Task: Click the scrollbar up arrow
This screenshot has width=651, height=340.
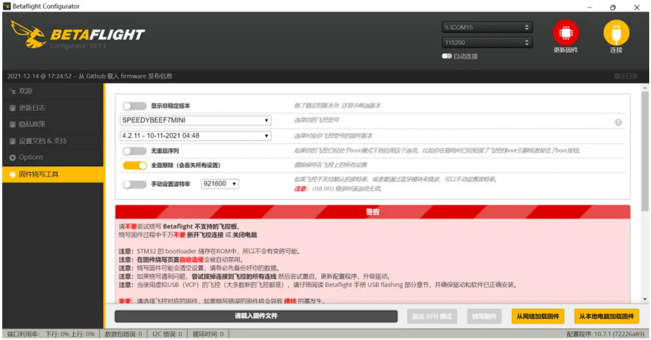Action: 645,88
